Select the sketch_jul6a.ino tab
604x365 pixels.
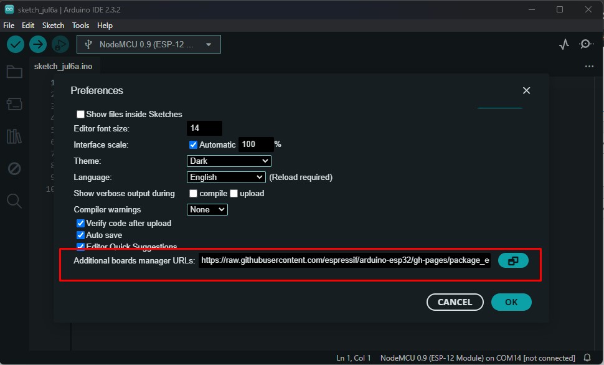click(x=64, y=65)
